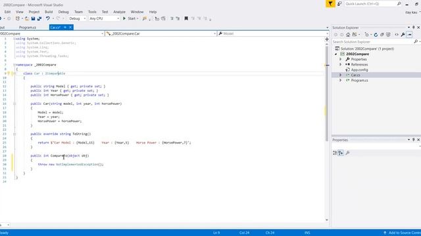Open the Analyze menu
Screen dimensions: 421x236
(x=119, y=12)
